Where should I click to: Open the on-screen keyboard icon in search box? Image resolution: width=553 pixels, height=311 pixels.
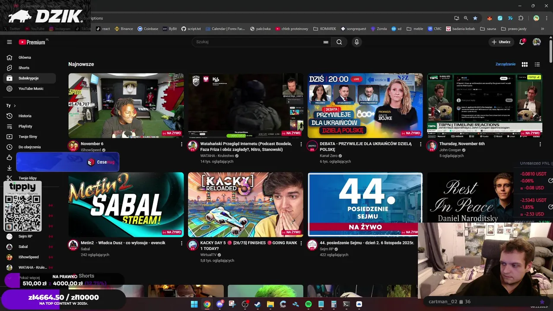tap(326, 42)
